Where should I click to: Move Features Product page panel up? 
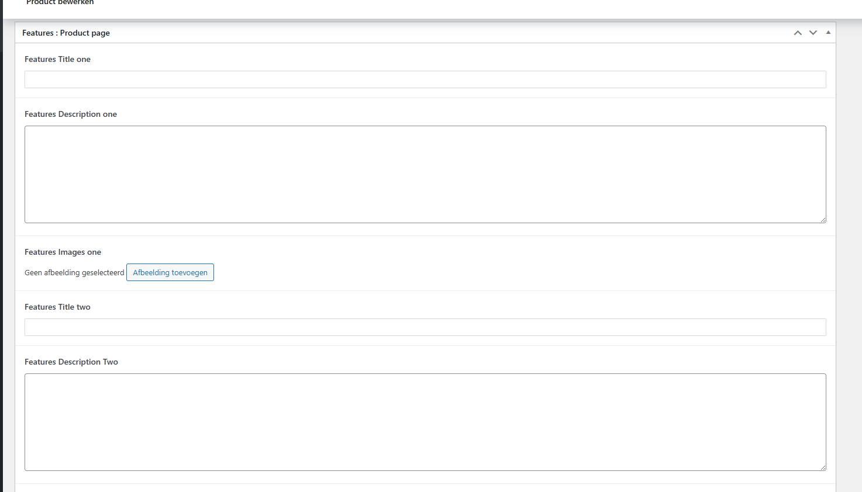pos(798,33)
